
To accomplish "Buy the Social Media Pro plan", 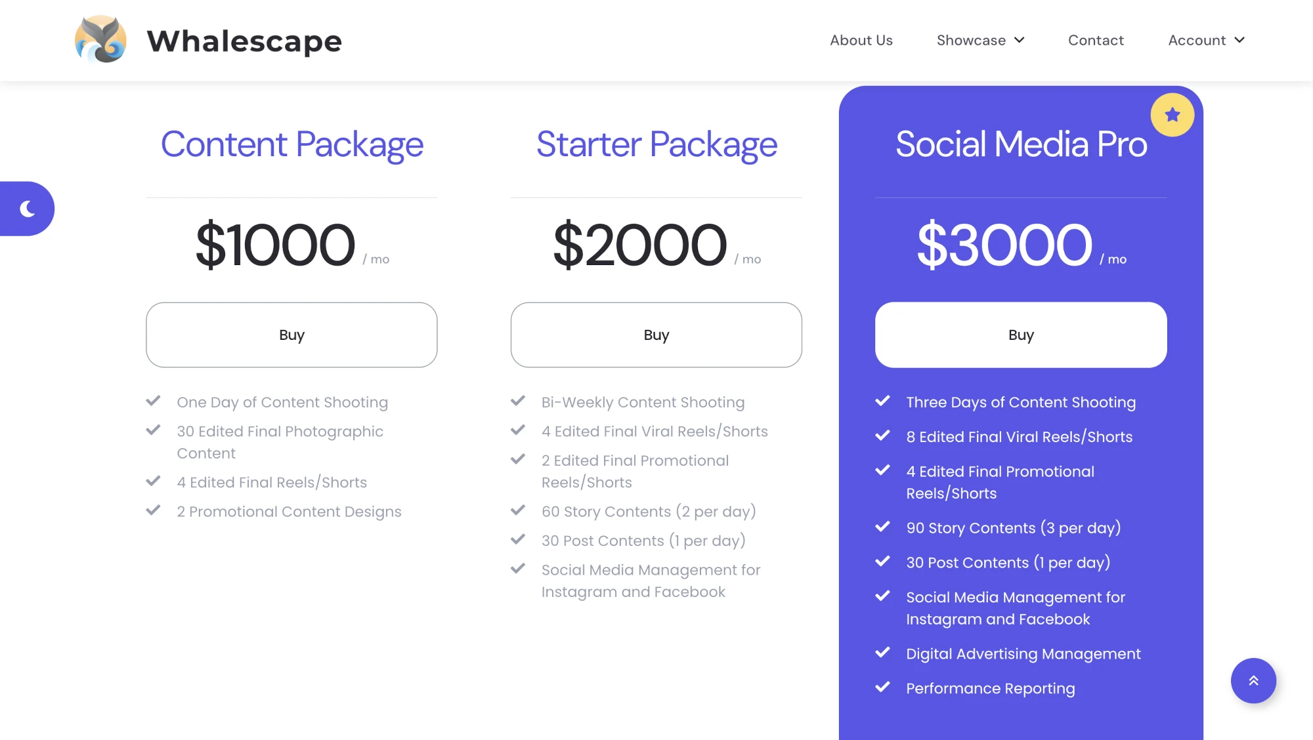I will (1021, 335).
